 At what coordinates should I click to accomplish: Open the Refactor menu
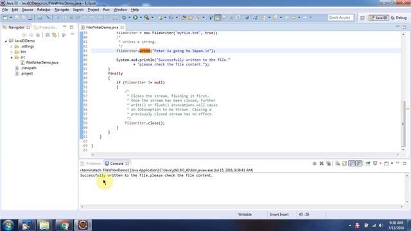click(44, 10)
